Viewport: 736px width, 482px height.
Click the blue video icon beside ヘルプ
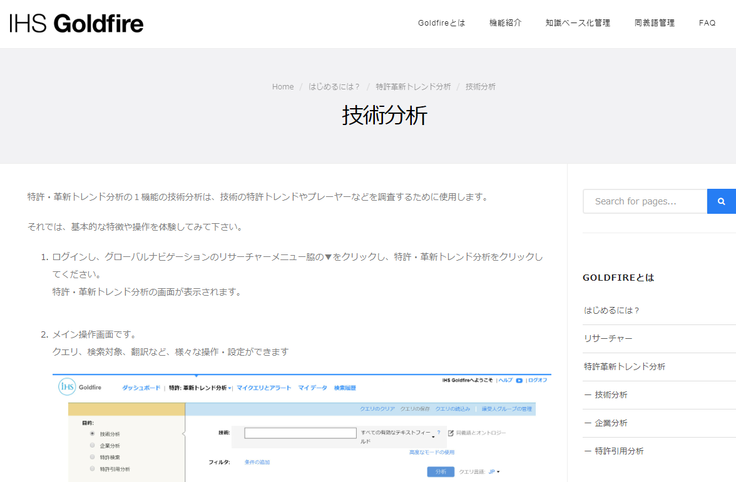(519, 380)
